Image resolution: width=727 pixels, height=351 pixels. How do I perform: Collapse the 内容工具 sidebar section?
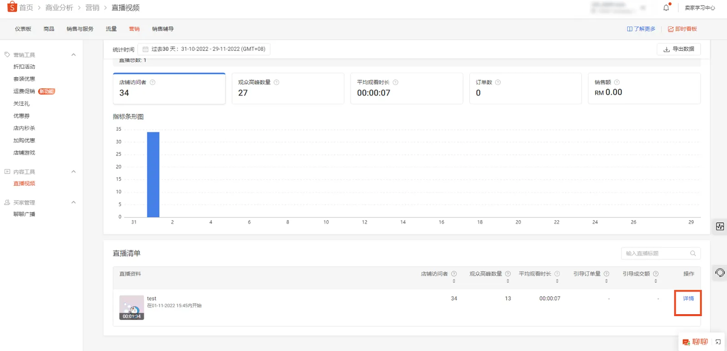[x=74, y=172]
